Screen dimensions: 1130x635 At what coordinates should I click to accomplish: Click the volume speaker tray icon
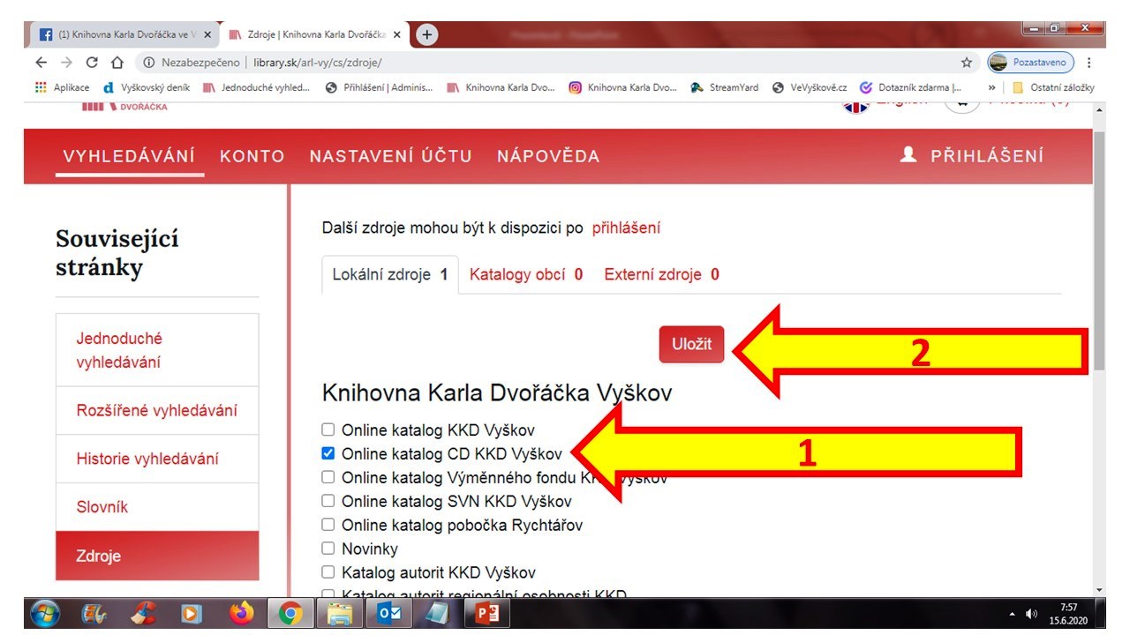click(x=1030, y=614)
